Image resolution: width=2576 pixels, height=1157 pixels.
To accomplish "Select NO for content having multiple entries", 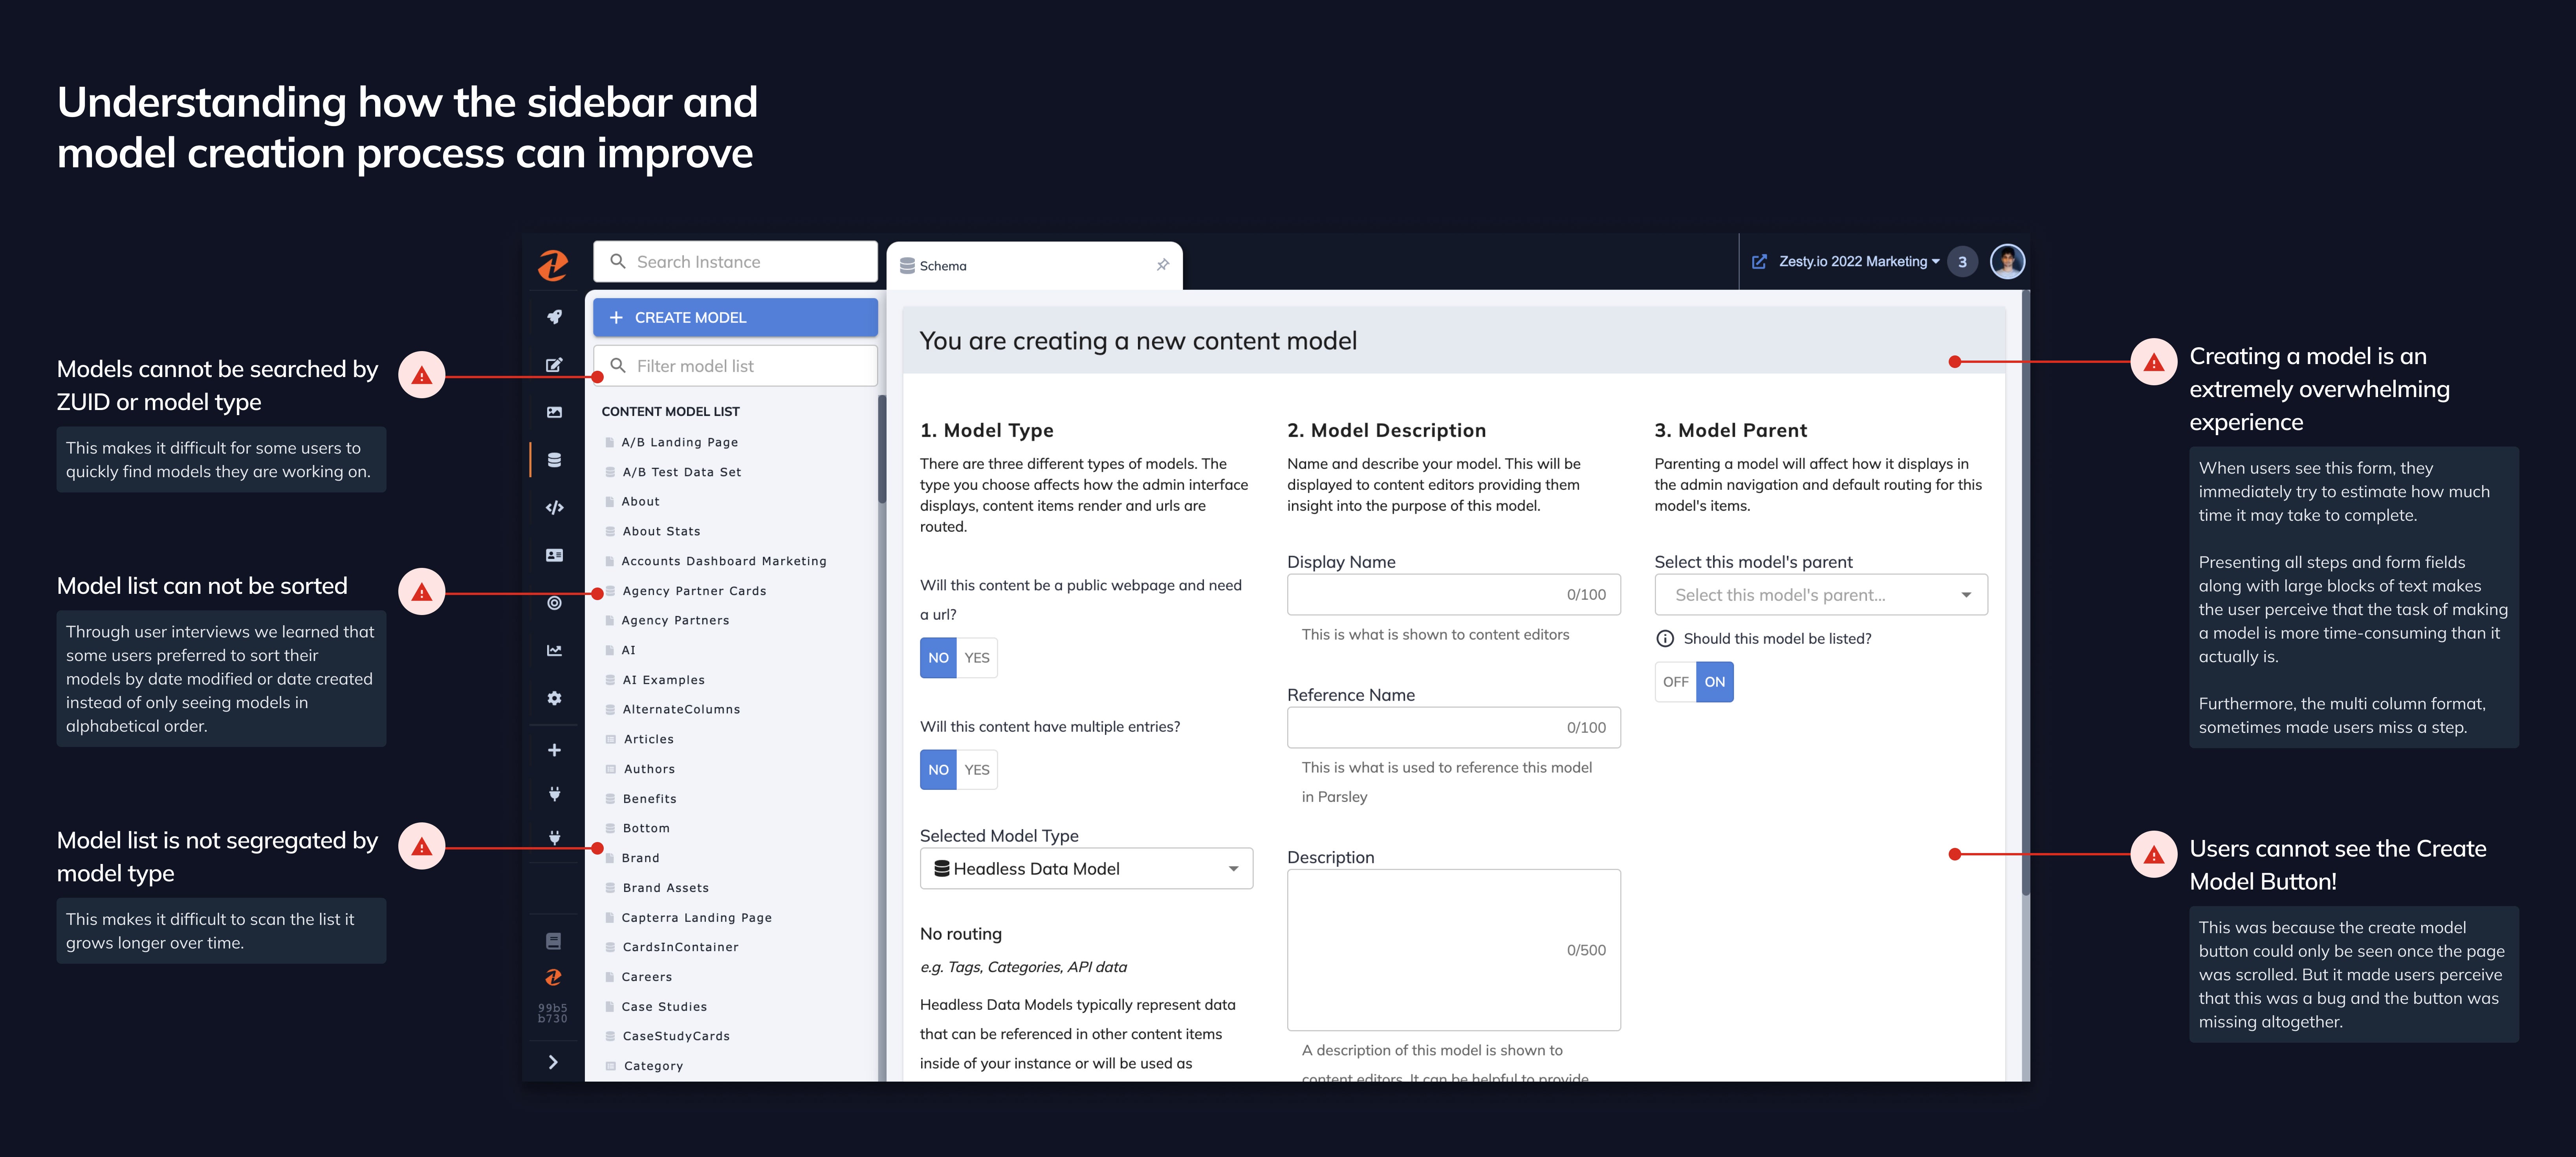I will coord(938,770).
